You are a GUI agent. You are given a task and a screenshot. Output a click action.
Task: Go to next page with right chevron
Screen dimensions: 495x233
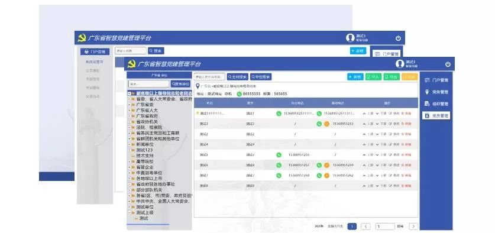coord(413,226)
